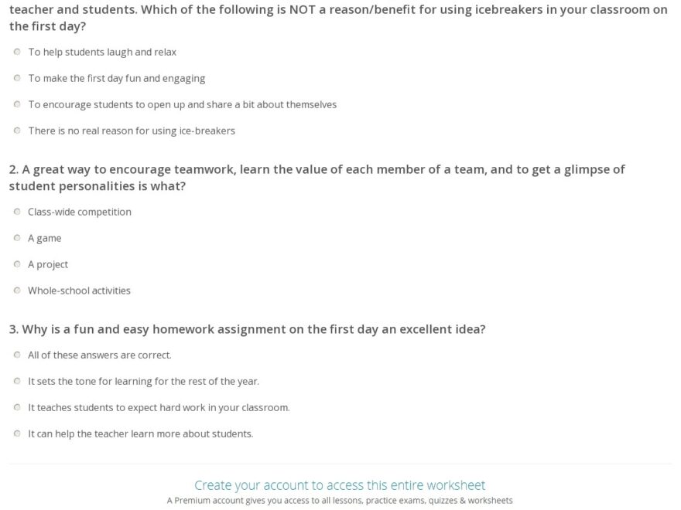Choose the answer about setting the tone for learning
This screenshot has height=510, width=681.
coord(16,380)
